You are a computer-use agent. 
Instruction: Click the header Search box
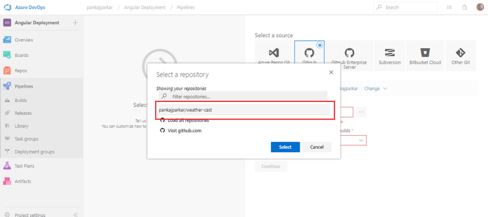pyautogui.click(x=405, y=7)
